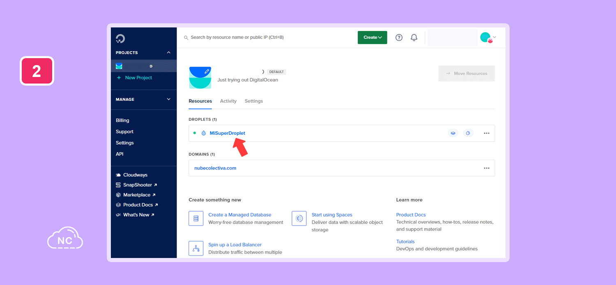Expand the MANAGE section chevron
Image resolution: width=616 pixels, height=285 pixels.
coord(168,99)
